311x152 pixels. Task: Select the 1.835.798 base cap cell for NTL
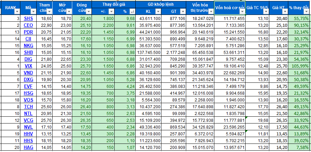tap(230, 113)
